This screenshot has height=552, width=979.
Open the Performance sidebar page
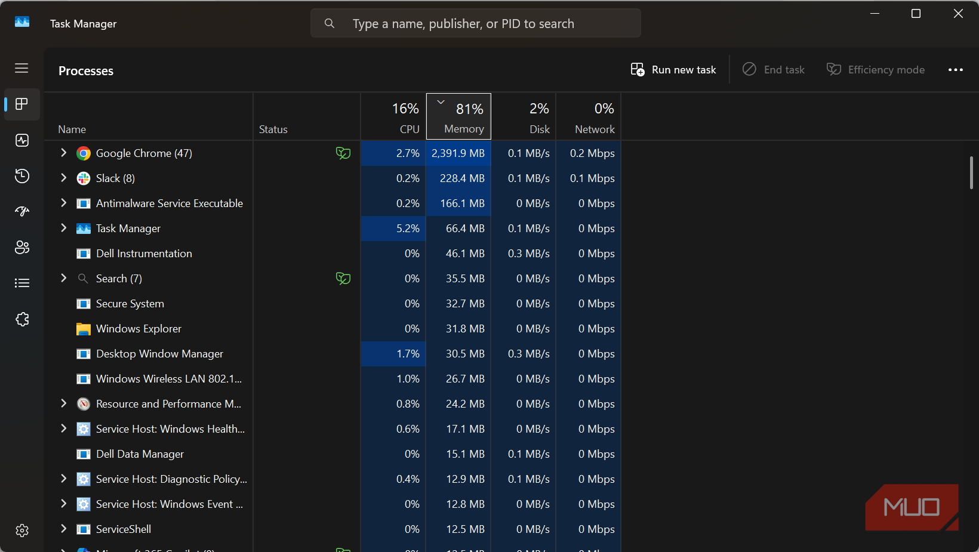click(21, 140)
